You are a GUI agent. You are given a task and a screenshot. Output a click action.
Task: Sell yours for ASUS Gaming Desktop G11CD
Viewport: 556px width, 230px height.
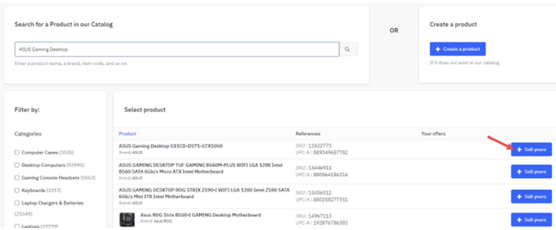coord(531,149)
